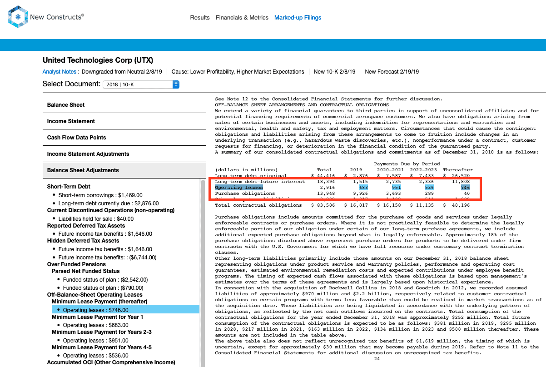Click highlighted value 683 in table

[x=363, y=187]
